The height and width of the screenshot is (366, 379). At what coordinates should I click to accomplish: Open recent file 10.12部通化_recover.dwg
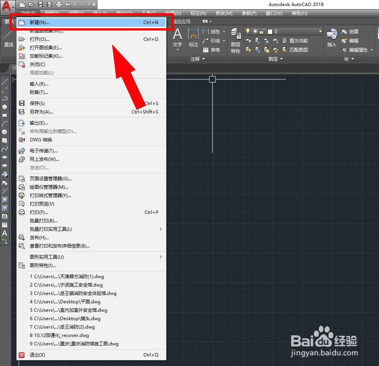pos(92,335)
